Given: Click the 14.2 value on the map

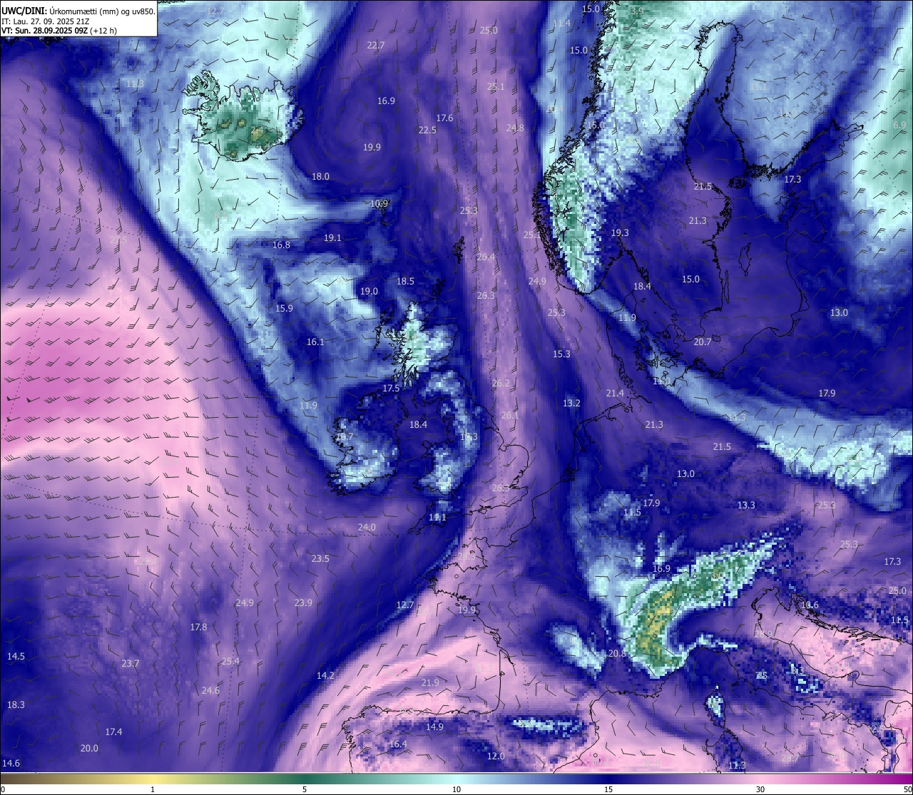Looking at the screenshot, I should click(325, 676).
